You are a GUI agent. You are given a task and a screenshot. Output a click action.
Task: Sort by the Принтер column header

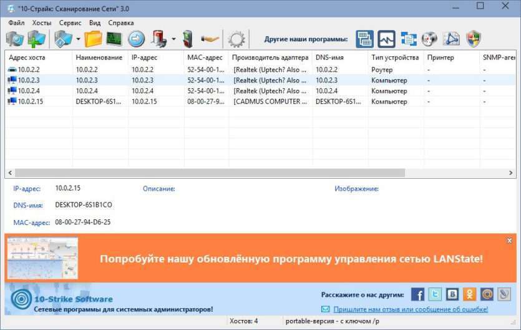[x=452, y=57]
